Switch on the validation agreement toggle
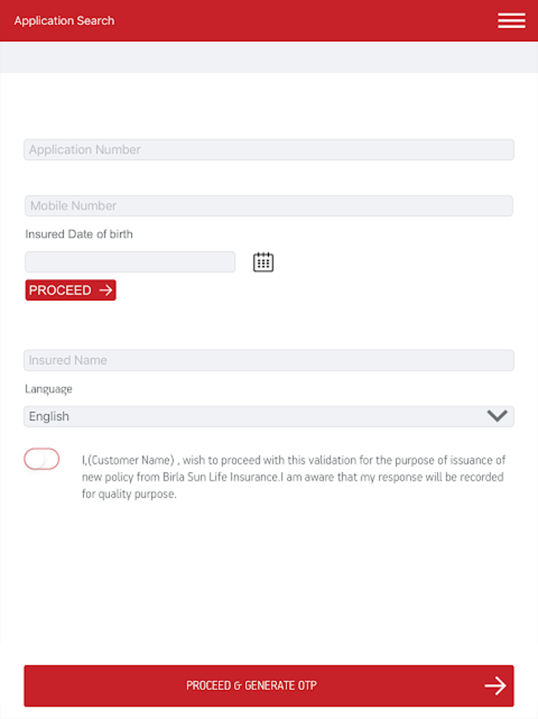The height and width of the screenshot is (719, 538). pos(42,459)
